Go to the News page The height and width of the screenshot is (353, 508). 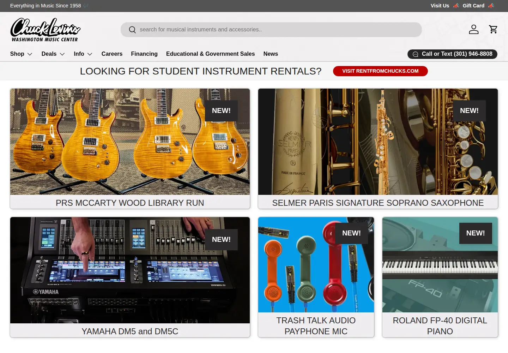pos(271,54)
